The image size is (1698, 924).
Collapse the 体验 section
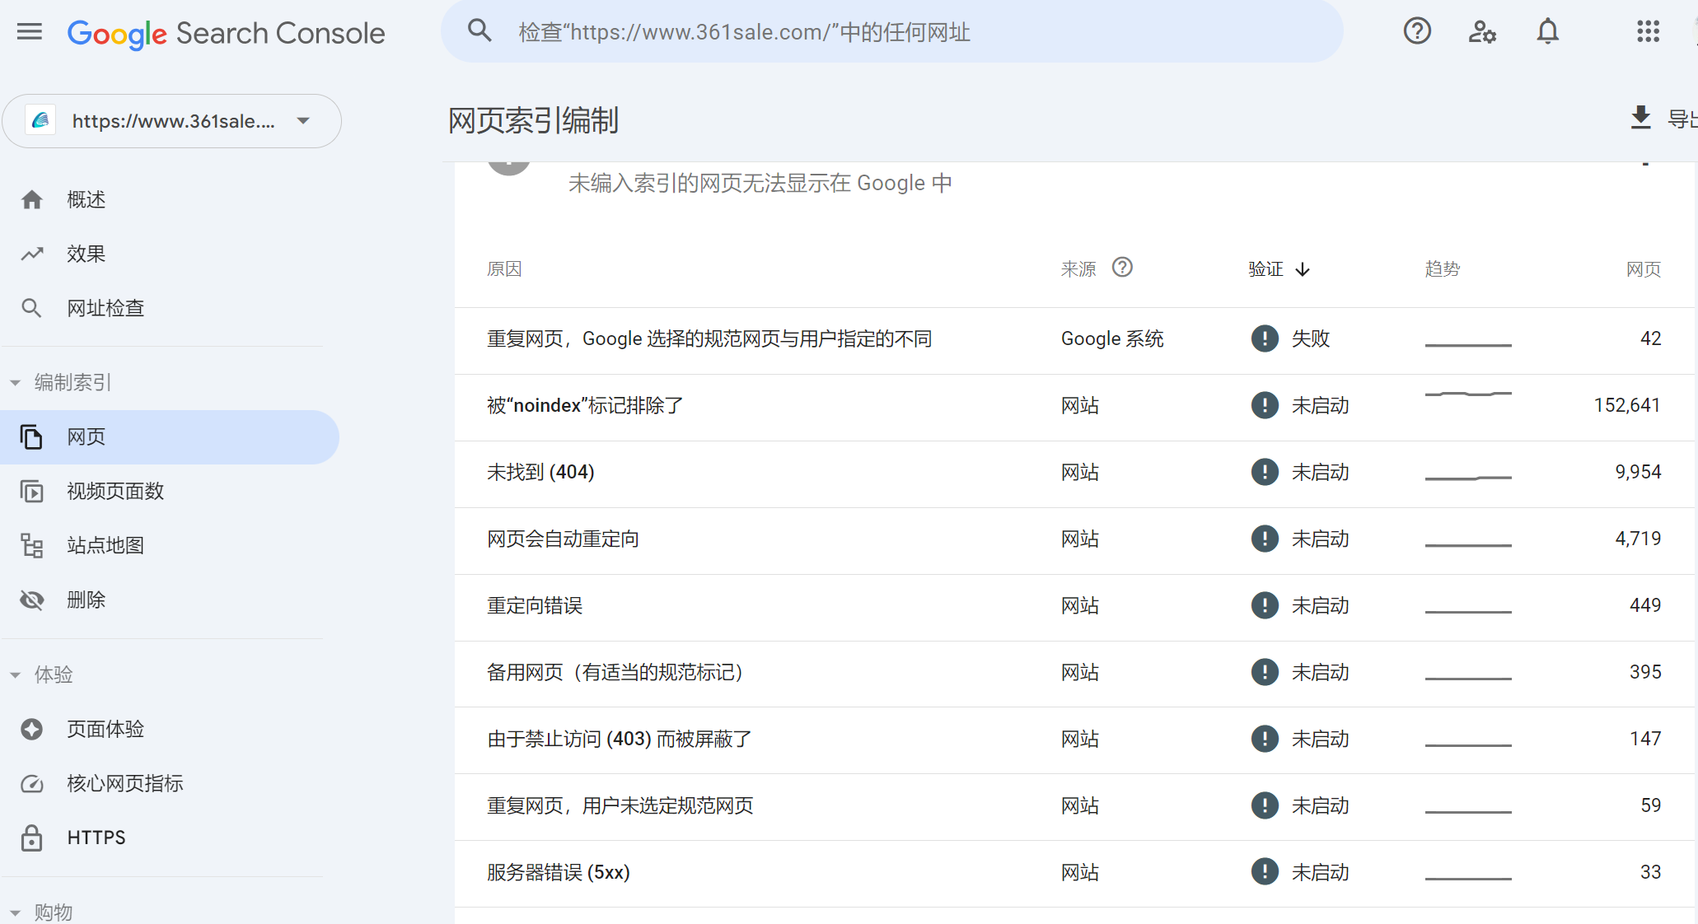pyautogui.click(x=13, y=674)
